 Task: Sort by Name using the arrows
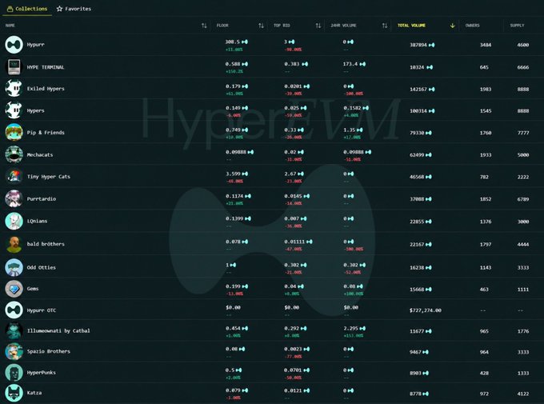click(204, 26)
